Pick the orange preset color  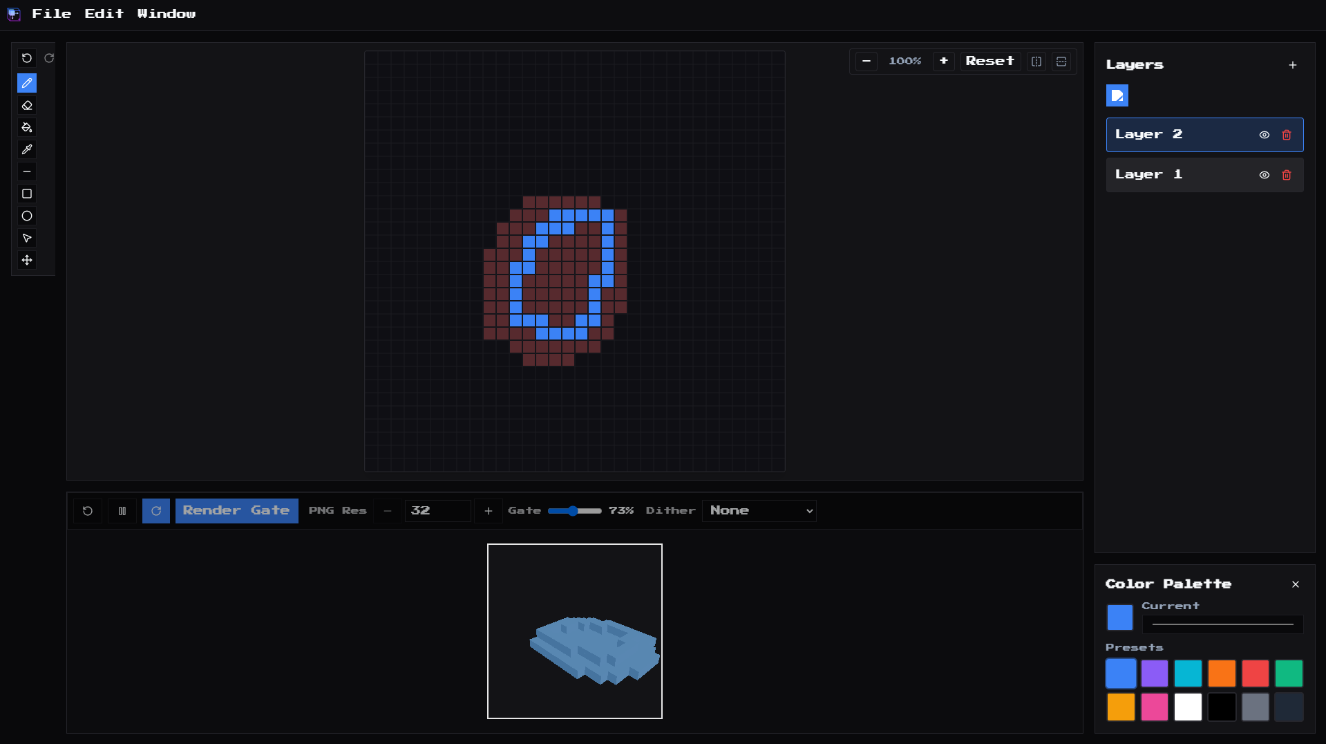coord(1222,673)
